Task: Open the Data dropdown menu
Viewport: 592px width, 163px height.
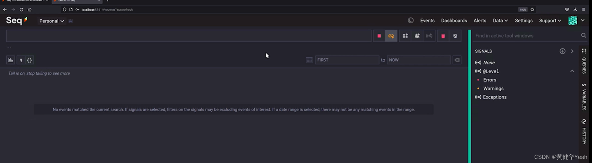Action: coord(500,21)
